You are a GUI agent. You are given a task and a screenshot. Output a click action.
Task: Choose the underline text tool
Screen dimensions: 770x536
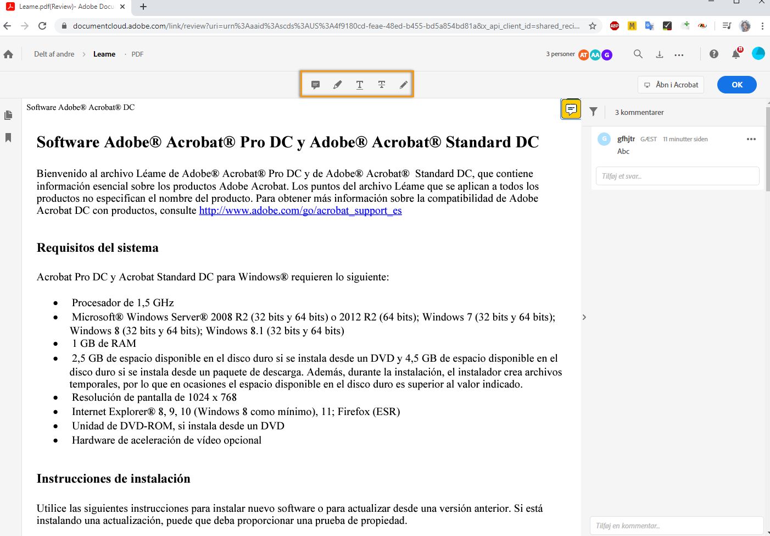click(x=360, y=85)
